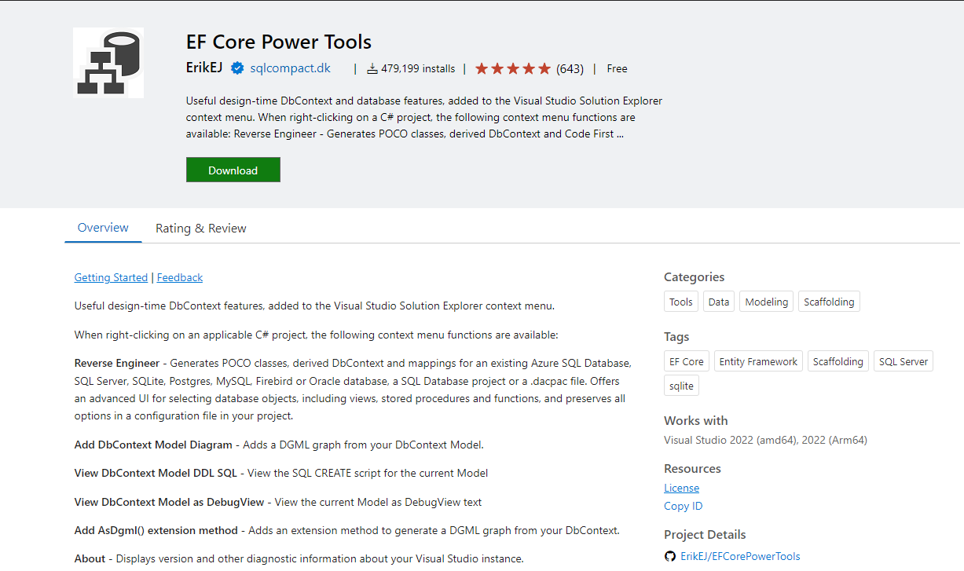Click the verified publisher badge icon

237,68
